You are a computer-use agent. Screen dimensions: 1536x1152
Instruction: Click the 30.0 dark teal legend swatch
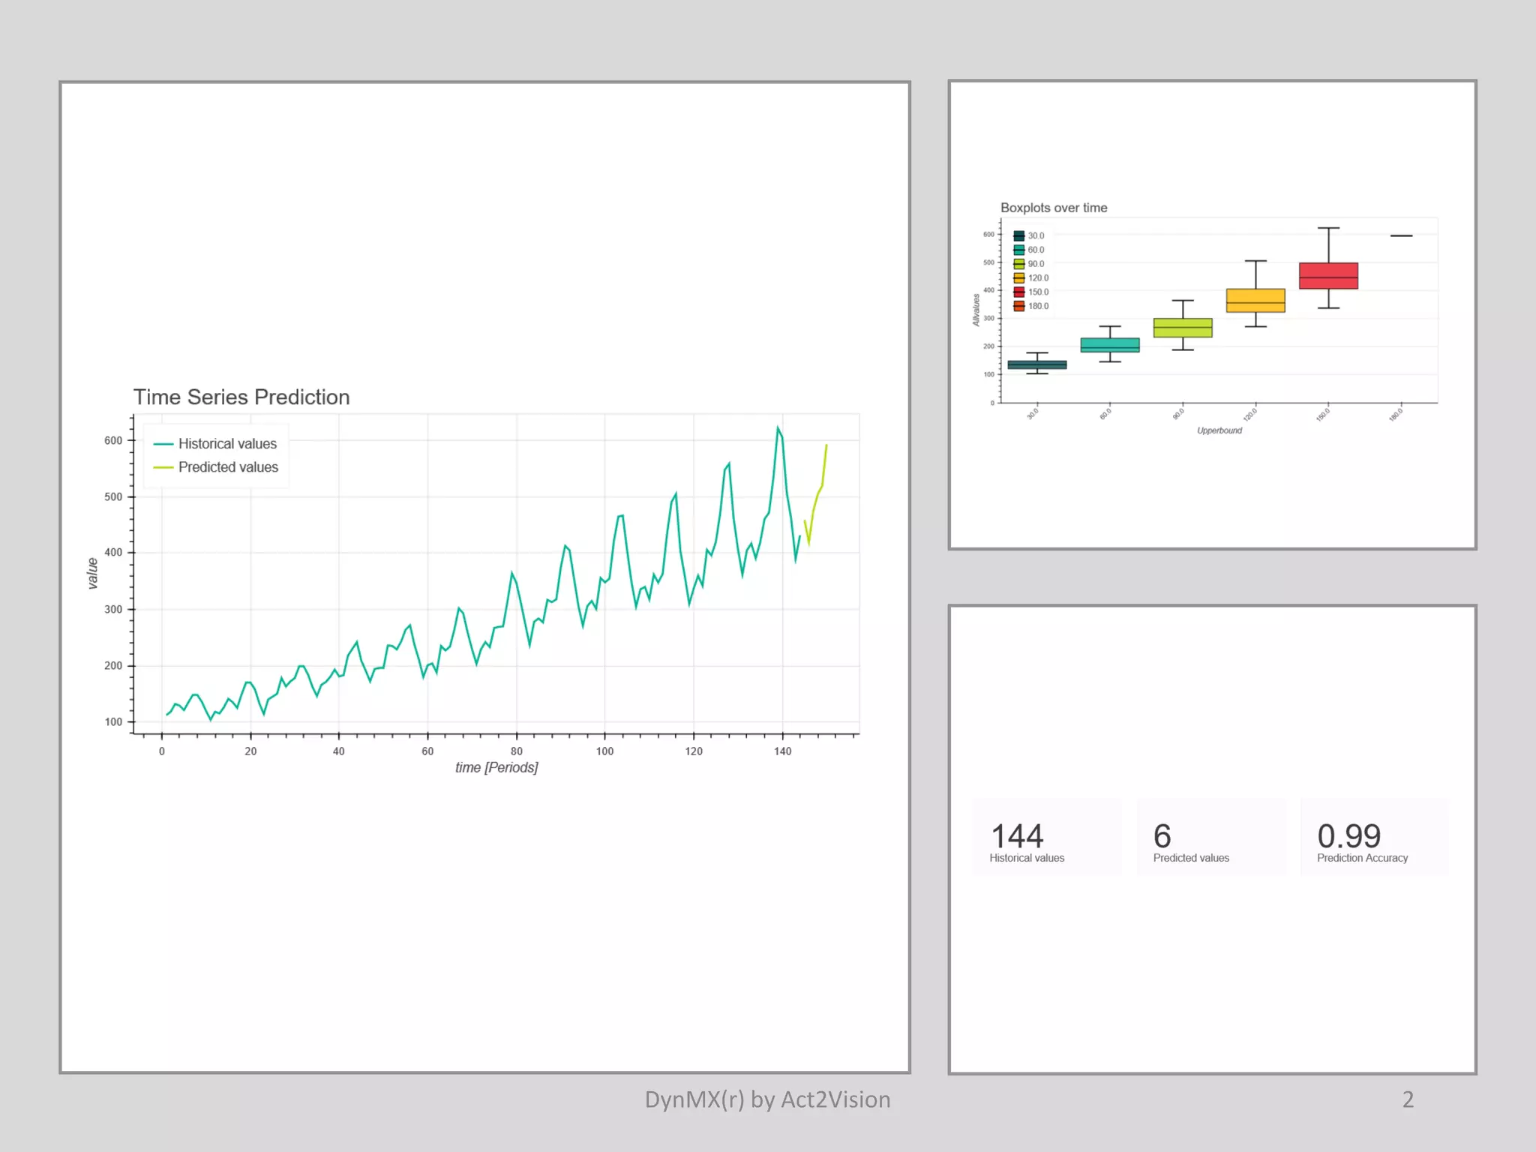click(x=1018, y=235)
